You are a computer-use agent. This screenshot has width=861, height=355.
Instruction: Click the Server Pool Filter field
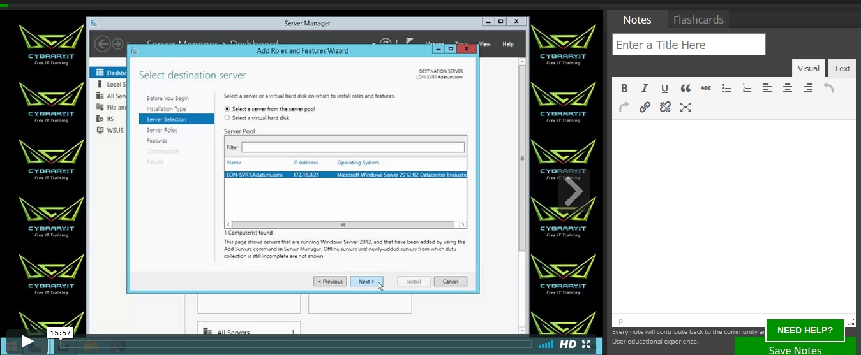coord(353,147)
